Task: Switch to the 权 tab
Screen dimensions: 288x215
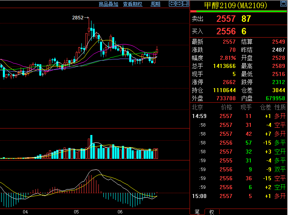Action: pyautogui.click(x=211, y=212)
